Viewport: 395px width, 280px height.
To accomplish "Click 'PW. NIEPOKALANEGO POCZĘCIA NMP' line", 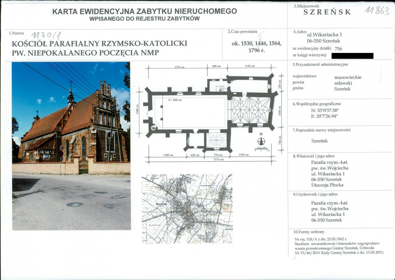I will (x=85, y=53).
